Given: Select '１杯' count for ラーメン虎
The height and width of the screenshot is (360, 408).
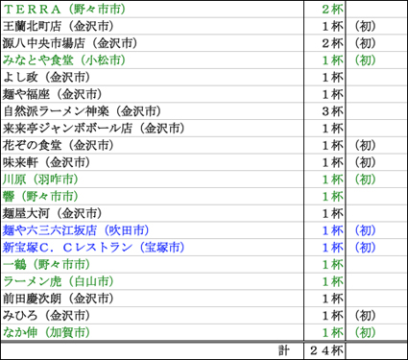Looking at the screenshot, I should [332, 281].
